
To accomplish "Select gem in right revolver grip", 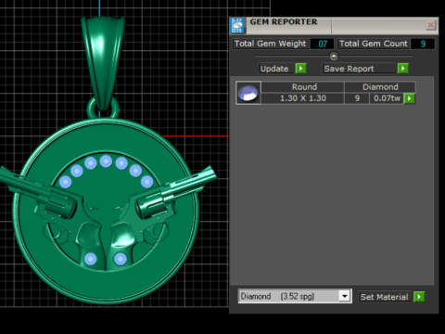I will click(x=121, y=259).
